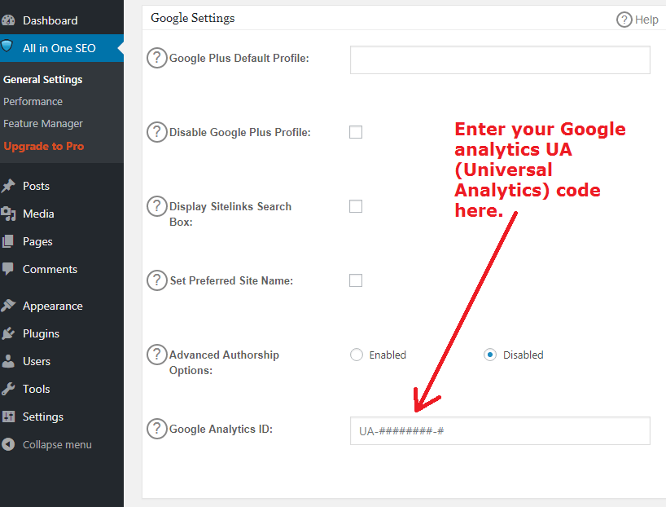Open the Dashboard menu icon
Screen dimensions: 666x507
point(8,20)
